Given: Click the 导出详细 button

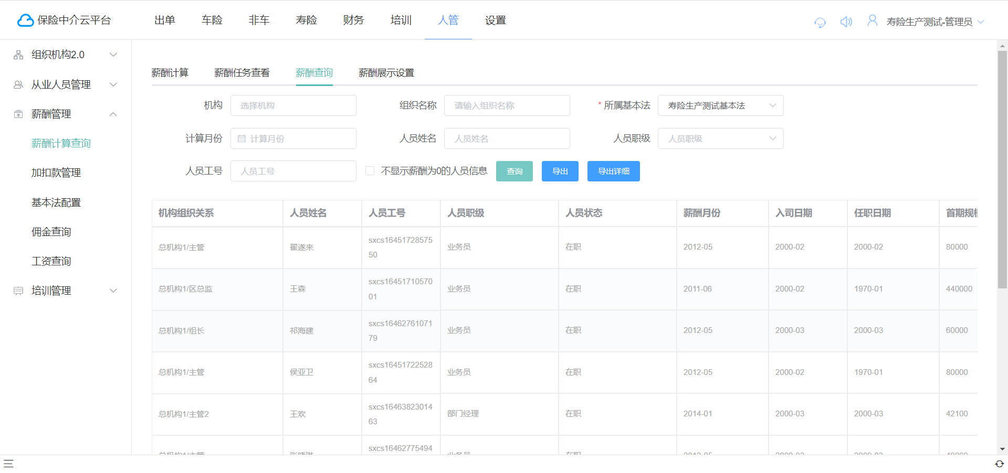Looking at the screenshot, I should point(614,171).
